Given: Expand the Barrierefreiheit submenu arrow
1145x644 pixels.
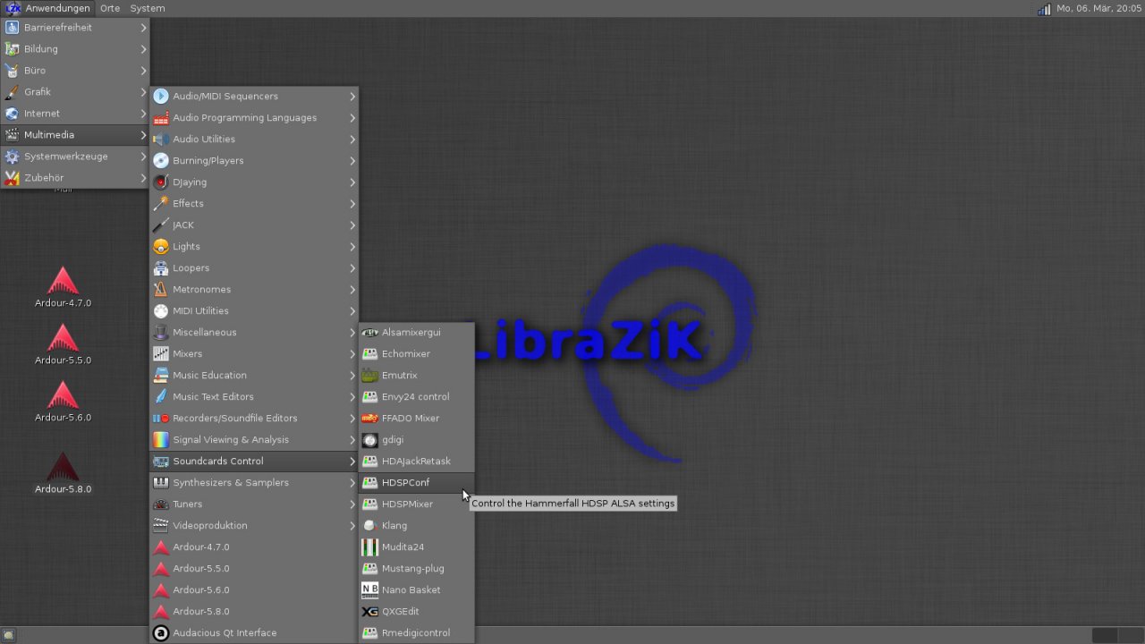Looking at the screenshot, I should click(x=143, y=27).
